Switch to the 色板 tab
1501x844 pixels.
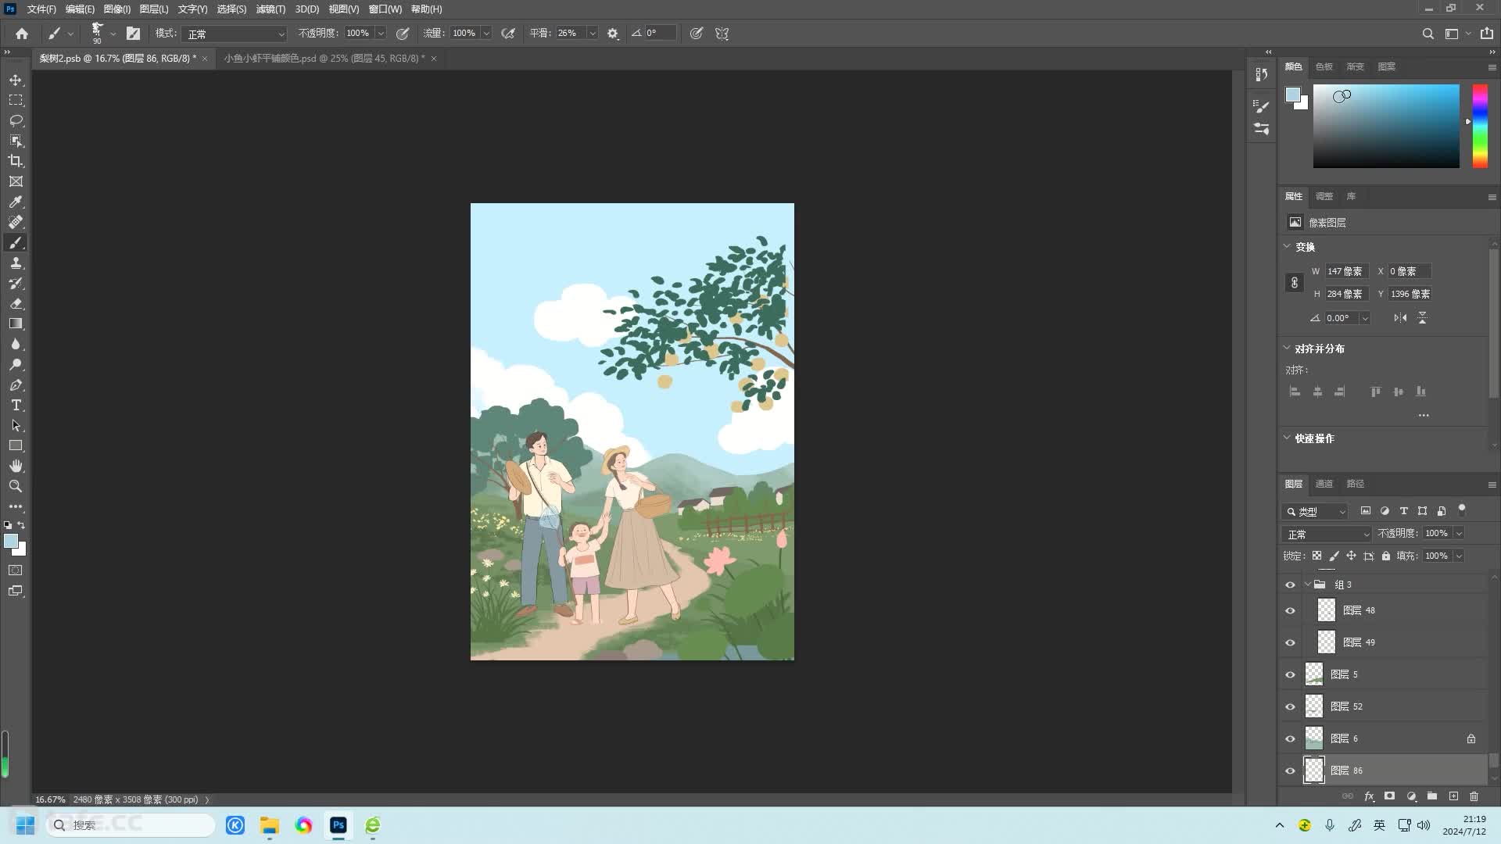pos(1324,66)
